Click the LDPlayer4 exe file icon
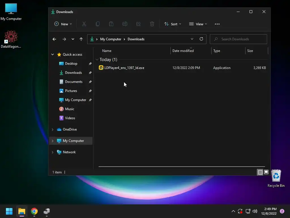The image size is (290, 218). point(101,68)
